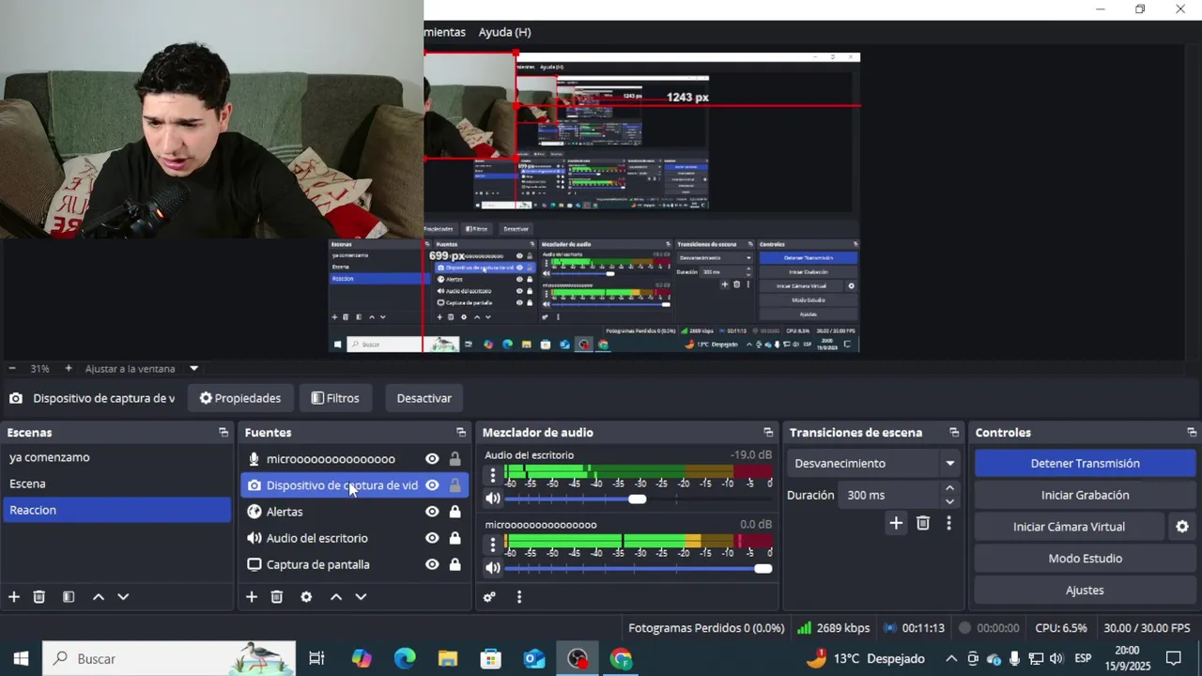Add a new scene with the plus icon
1202x676 pixels.
coord(14,597)
